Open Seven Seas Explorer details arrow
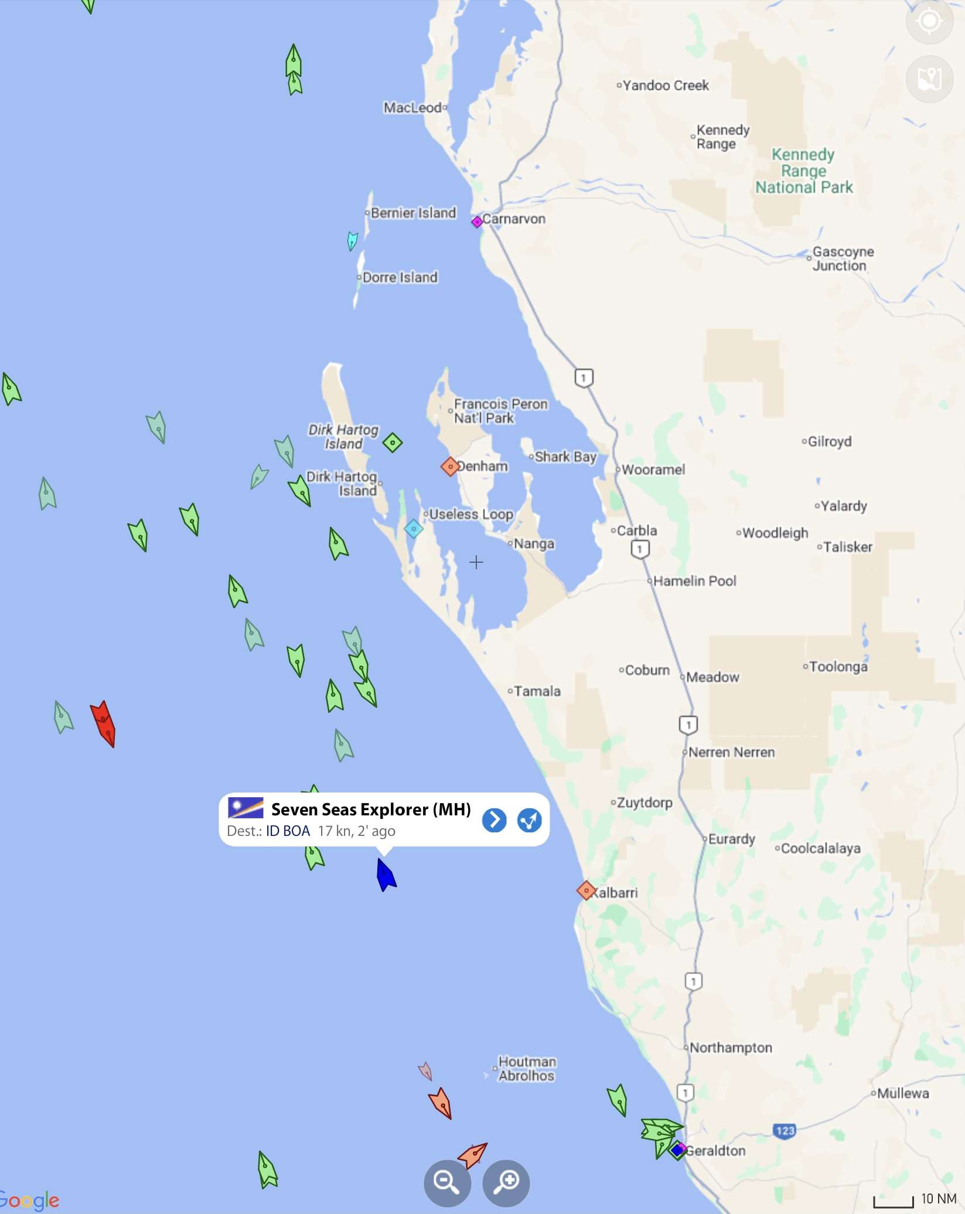This screenshot has height=1214, width=965. 494,819
